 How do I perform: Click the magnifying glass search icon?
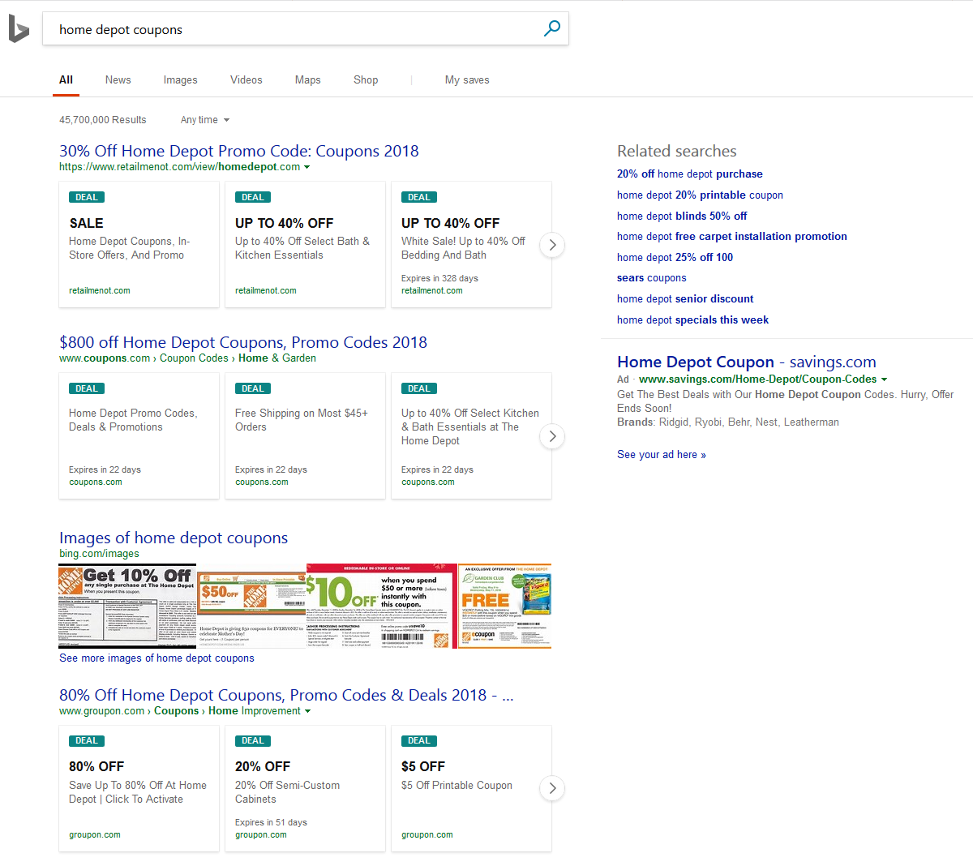[551, 29]
